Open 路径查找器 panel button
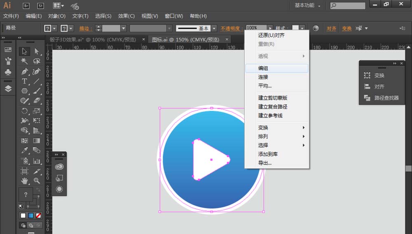This screenshot has width=412, height=234. (382, 98)
